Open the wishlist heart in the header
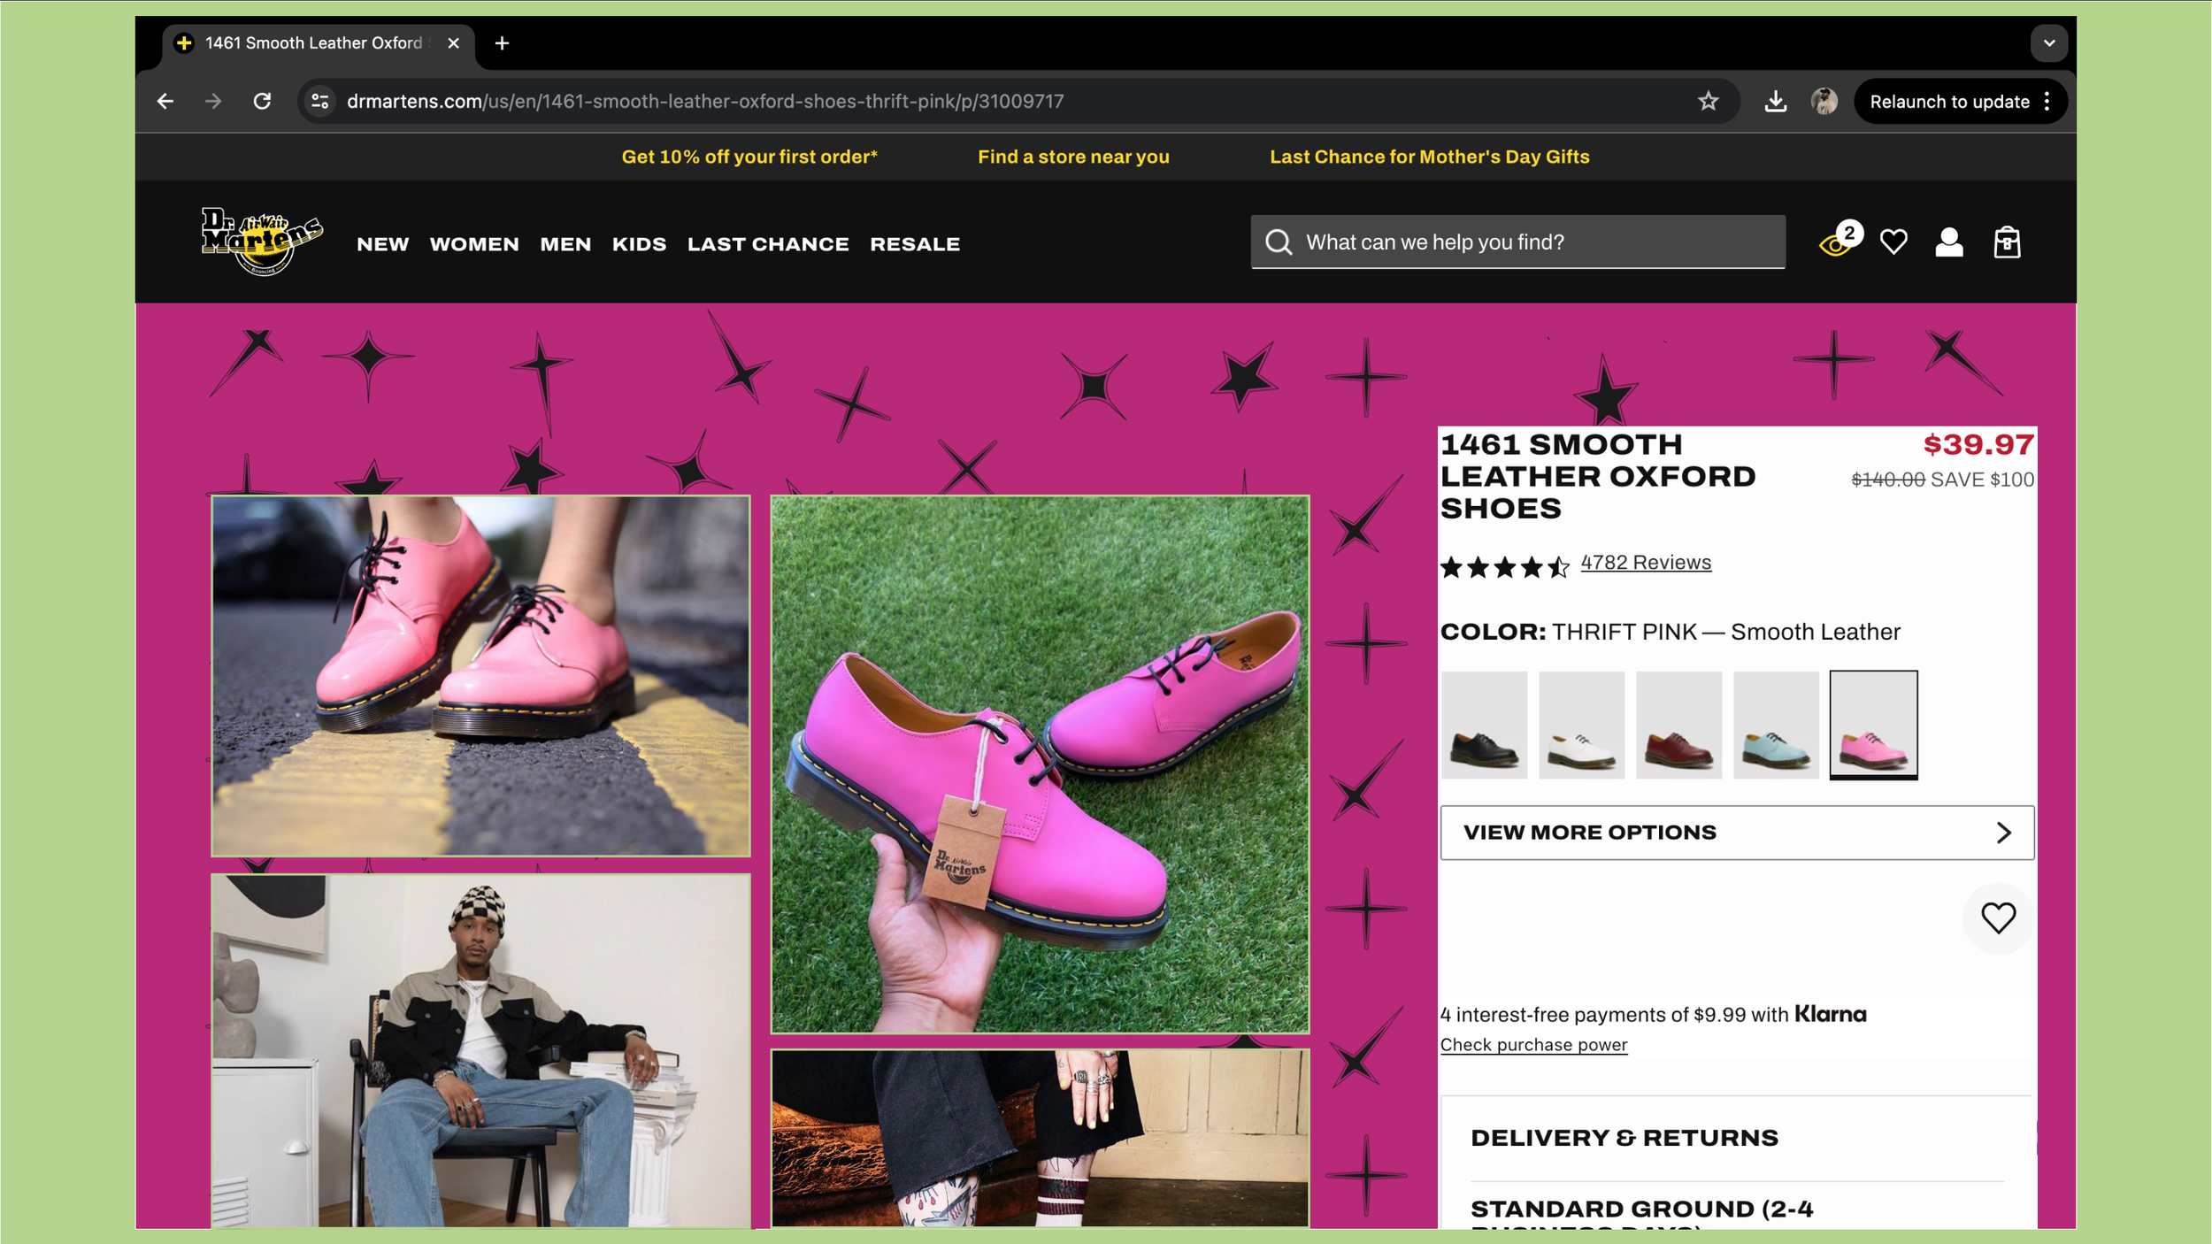The image size is (2212, 1244). pyautogui.click(x=1893, y=242)
